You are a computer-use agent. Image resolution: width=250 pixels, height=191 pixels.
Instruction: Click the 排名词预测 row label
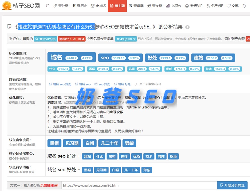pyautogui.click(x=18, y=79)
